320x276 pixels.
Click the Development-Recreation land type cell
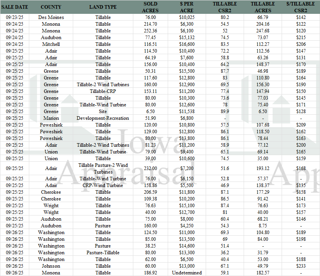click(x=103, y=118)
